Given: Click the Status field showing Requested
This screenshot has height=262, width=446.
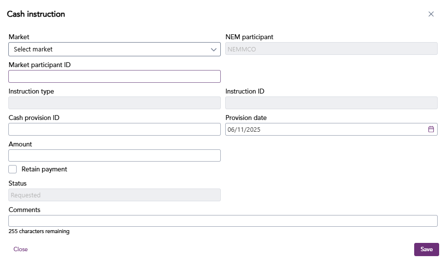Looking at the screenshot, I should pyautogui.click(x=115, y=195).
